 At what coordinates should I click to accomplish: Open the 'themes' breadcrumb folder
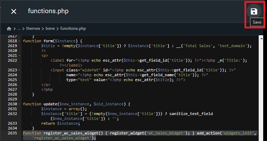click(x=33, y=28)
